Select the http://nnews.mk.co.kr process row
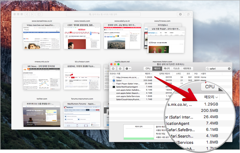Image resolution: width=240 pixels, height=153 pixels. 170,77
